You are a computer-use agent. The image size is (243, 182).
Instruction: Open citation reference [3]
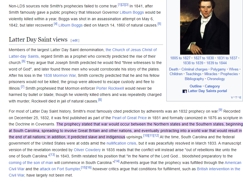127,5
